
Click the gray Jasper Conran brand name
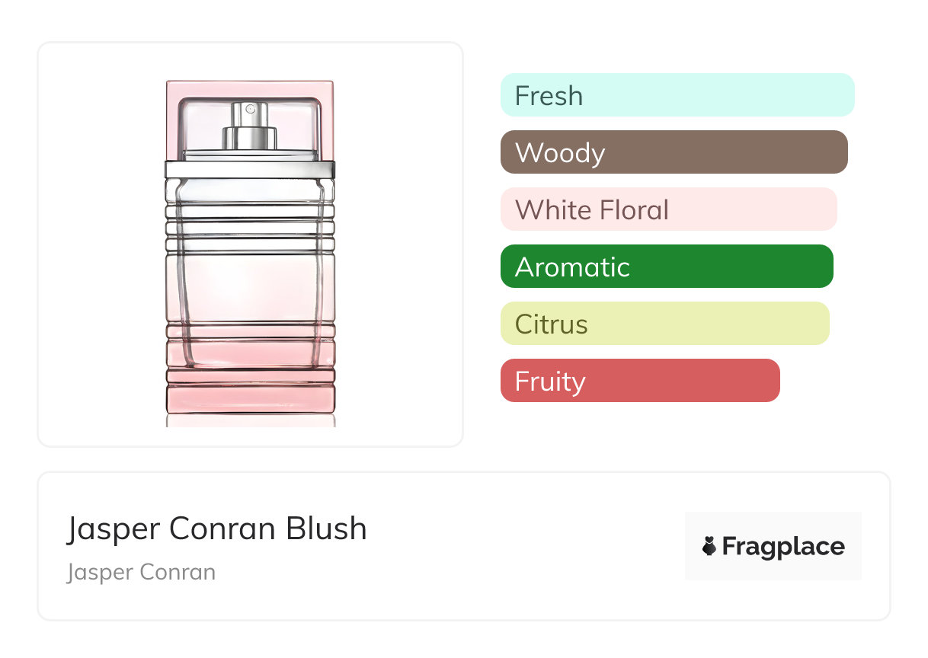point(141,572)
